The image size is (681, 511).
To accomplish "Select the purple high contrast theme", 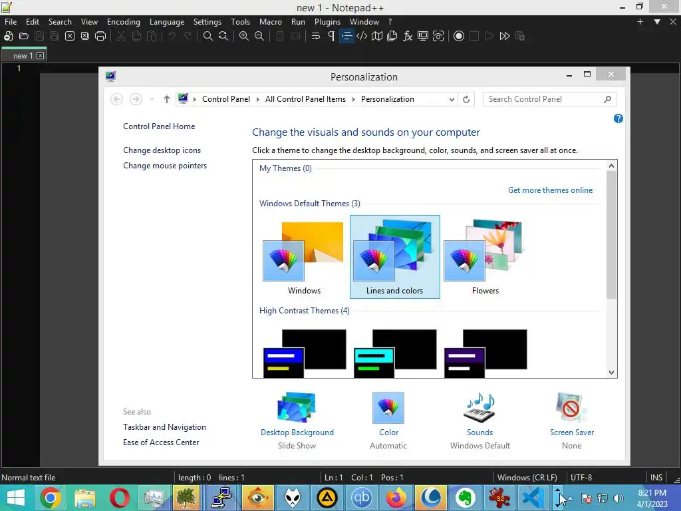I will pyautogui.click(x=485, y=353).
